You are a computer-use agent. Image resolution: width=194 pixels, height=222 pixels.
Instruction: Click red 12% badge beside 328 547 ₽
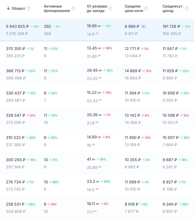tap(31, 115)
